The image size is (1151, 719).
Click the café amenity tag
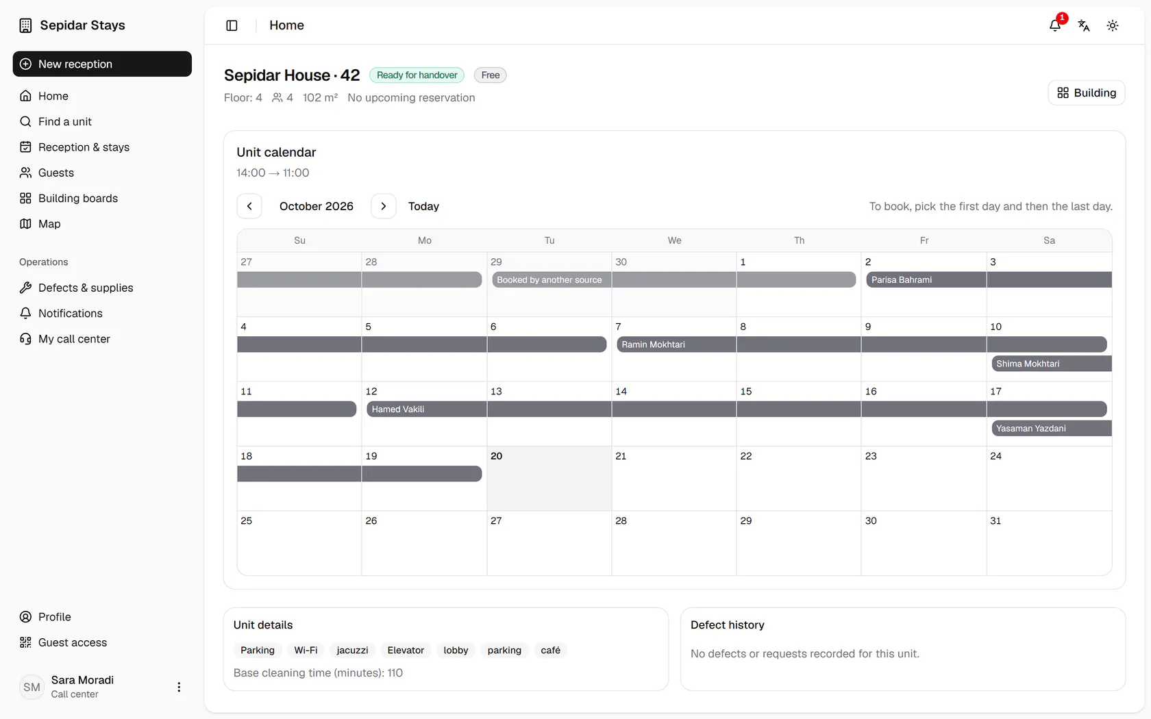(x=550, y=651)
